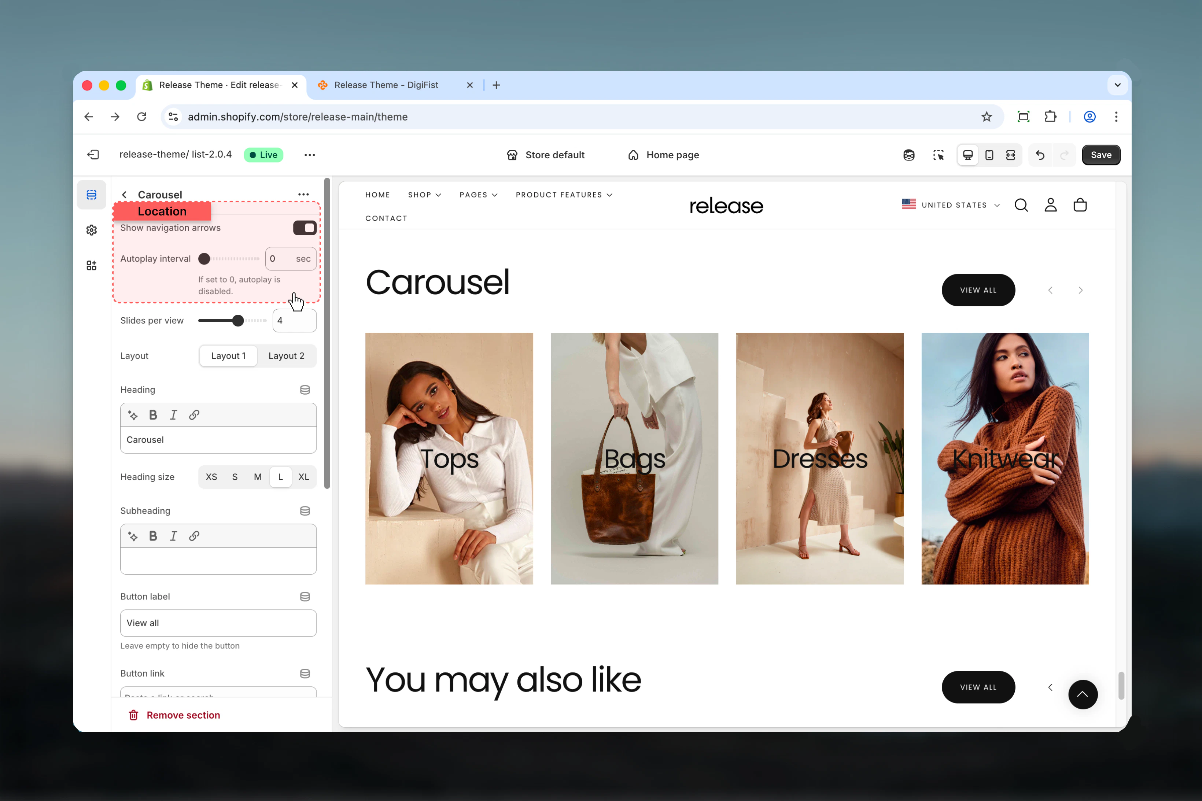Screen dimensions: 1202x801
Task: Open storefront account icon
Action: tap(1050, 205)
